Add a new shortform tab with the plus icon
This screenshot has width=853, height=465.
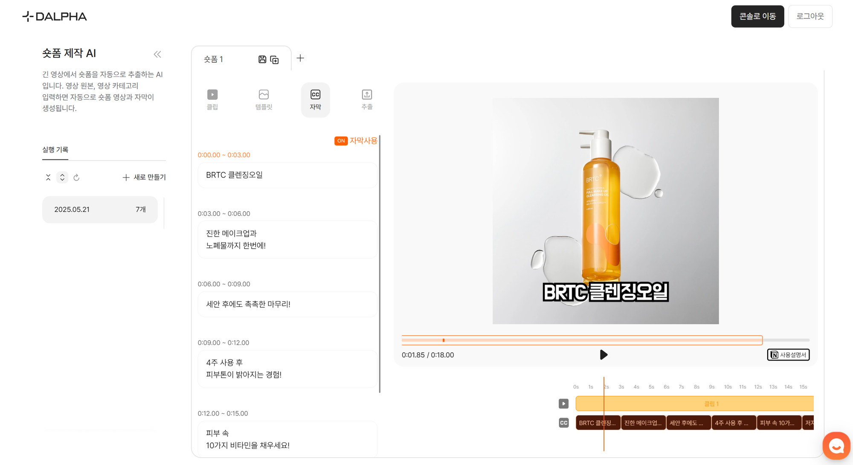tap(300, 58)
